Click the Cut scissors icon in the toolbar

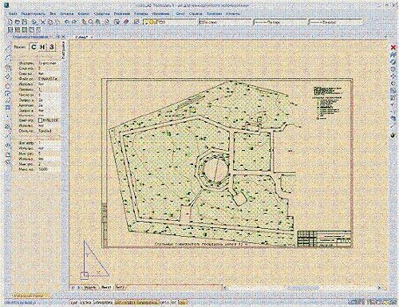tap(43, 22)
